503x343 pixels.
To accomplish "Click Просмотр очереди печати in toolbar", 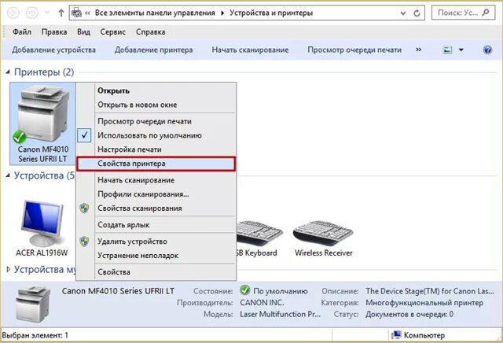I will tap(354, 50).
